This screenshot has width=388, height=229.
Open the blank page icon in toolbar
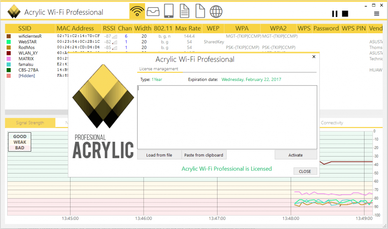200,11
